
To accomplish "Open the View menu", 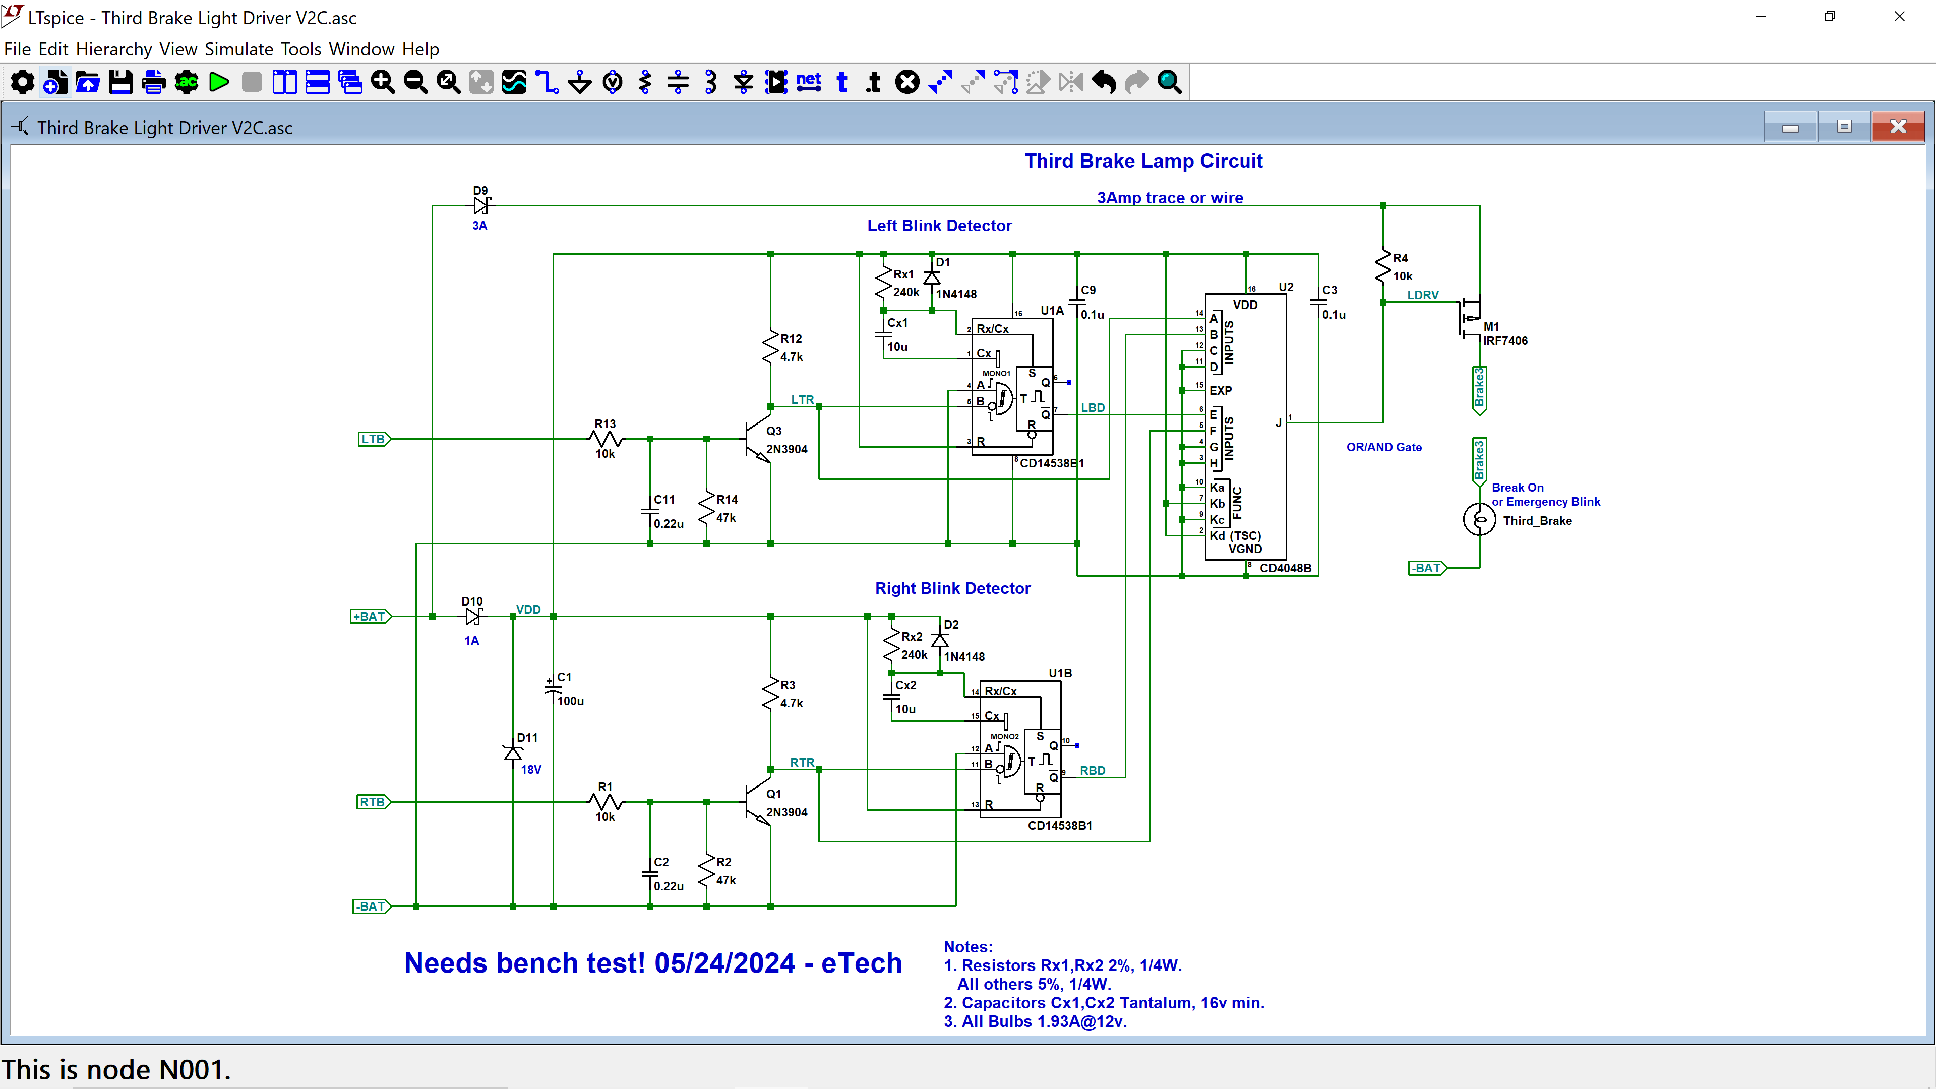I will [x=178, y=49].
